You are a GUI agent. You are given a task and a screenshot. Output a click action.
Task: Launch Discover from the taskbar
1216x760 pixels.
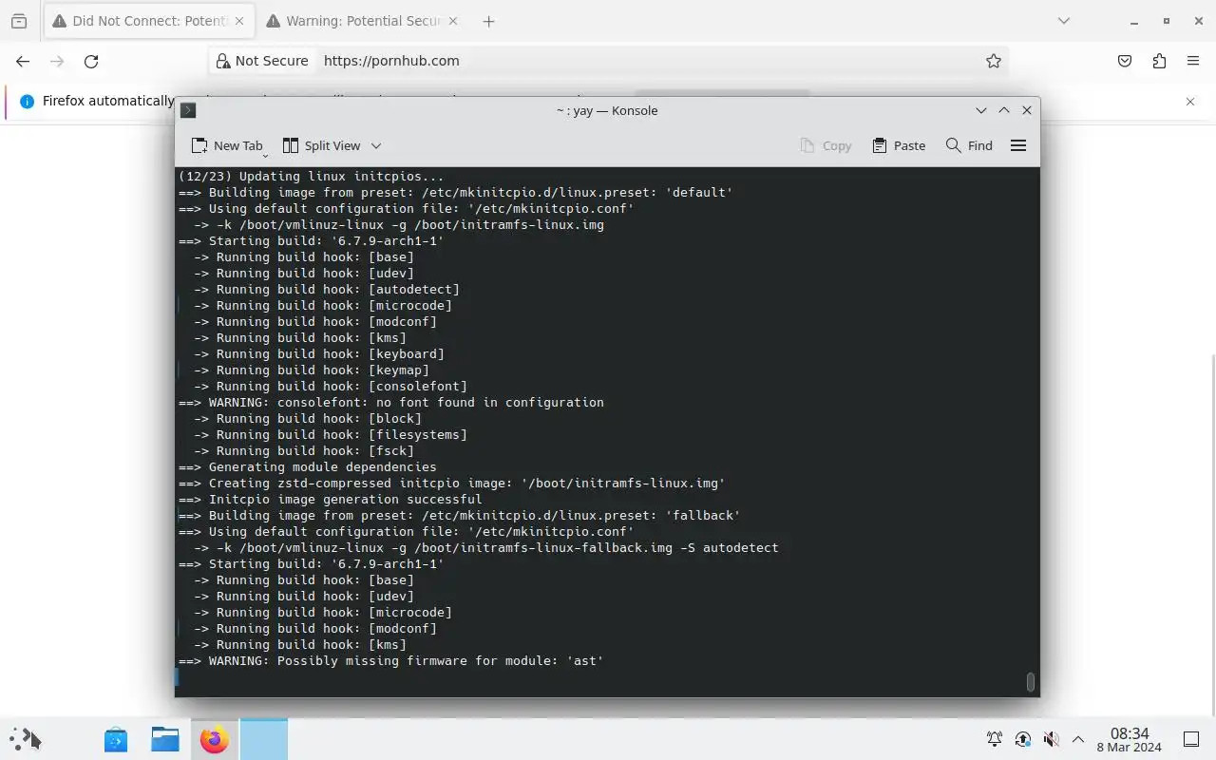pos(116,738)
